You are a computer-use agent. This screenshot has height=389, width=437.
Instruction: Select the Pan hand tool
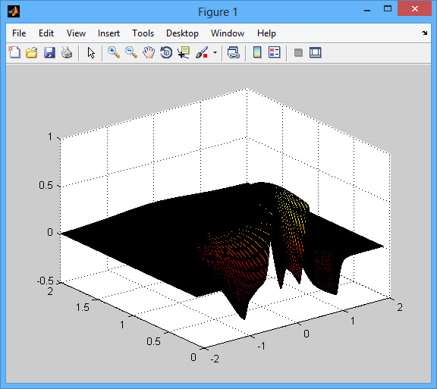[149, 52]
